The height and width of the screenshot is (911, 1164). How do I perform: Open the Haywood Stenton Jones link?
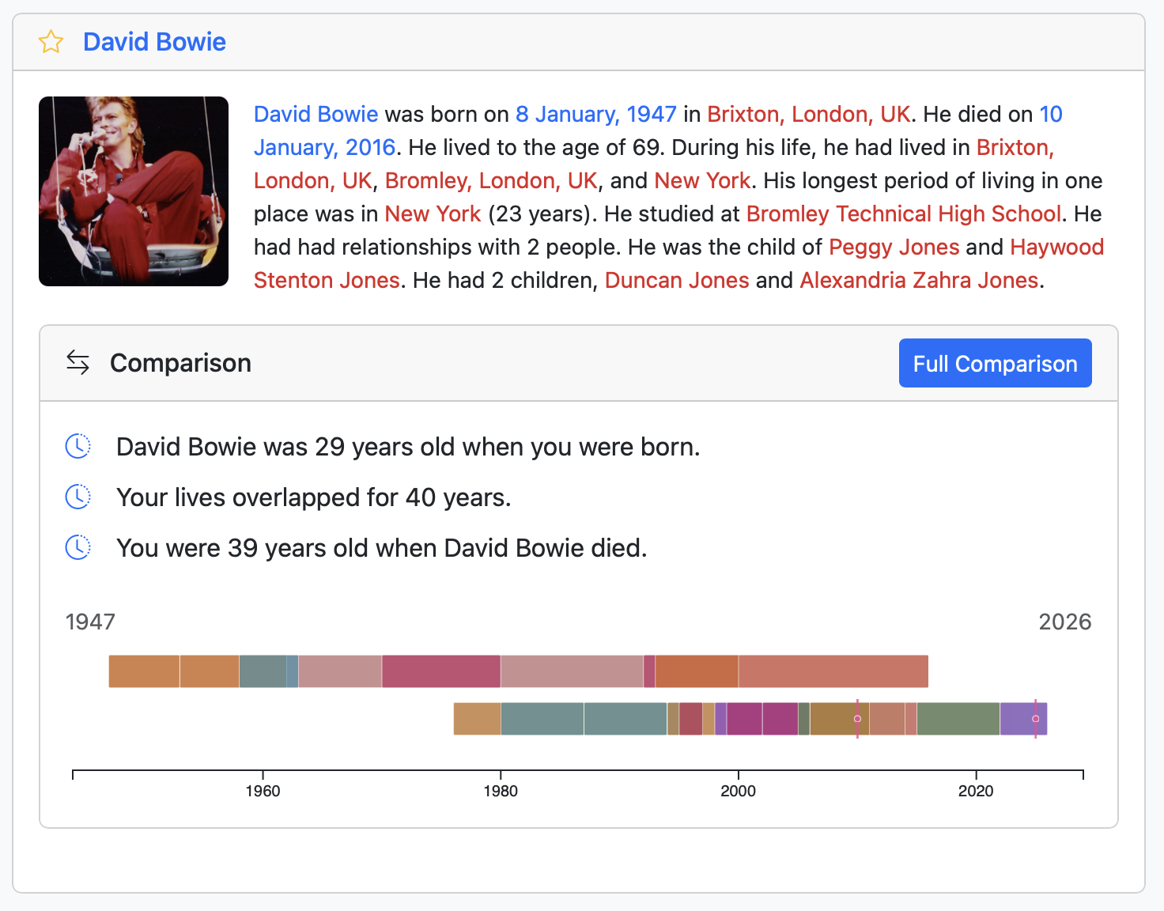(1056, 247)
